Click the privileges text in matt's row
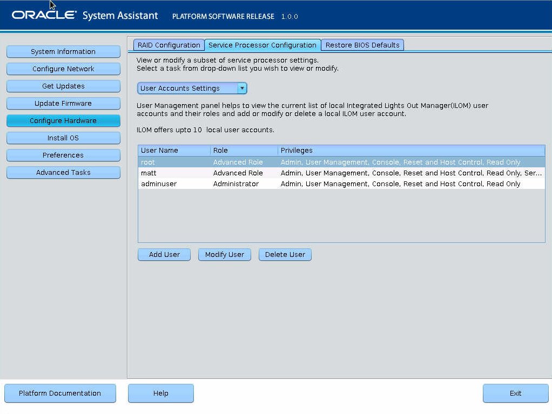552x414 pixels. coord(411,173)
